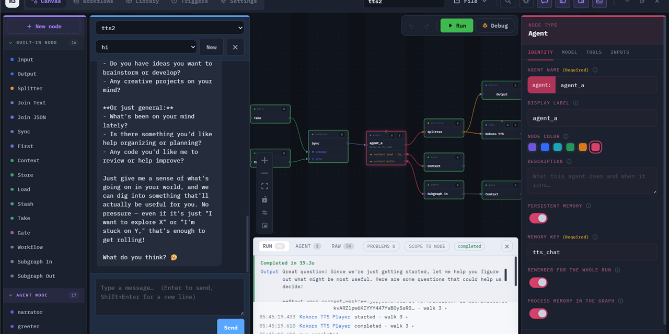Toggle the canvas lock icon
The height and width of the screenshot is (334, 669).
pos(264,199)
